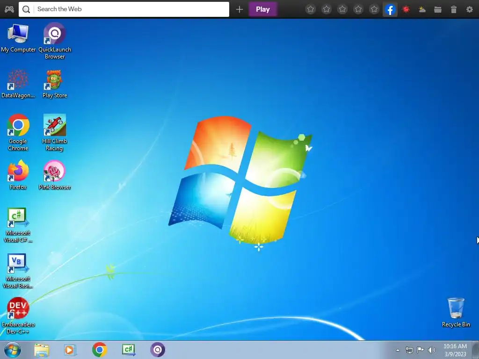Select the Google Chrome desktop shortcut
This screenshot has width=479, height=359.
tap(18, 132)
